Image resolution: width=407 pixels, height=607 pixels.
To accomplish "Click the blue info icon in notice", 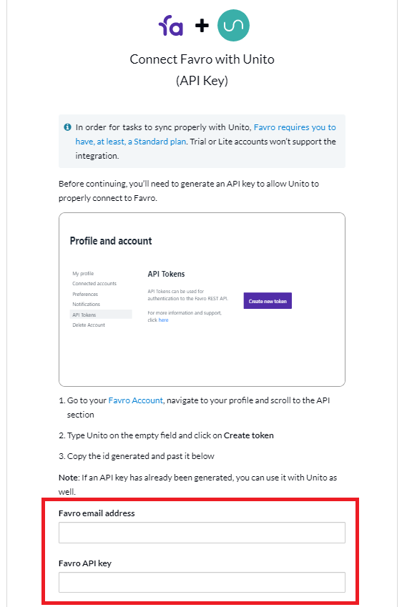I will [x=67, y=127].
